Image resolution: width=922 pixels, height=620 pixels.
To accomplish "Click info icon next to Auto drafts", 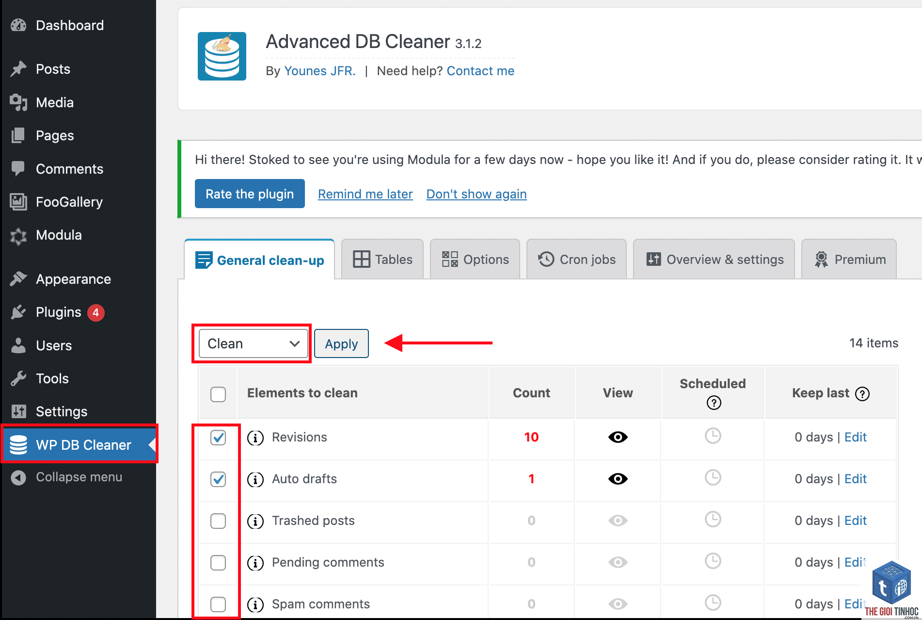I will [x=255, y=480].
